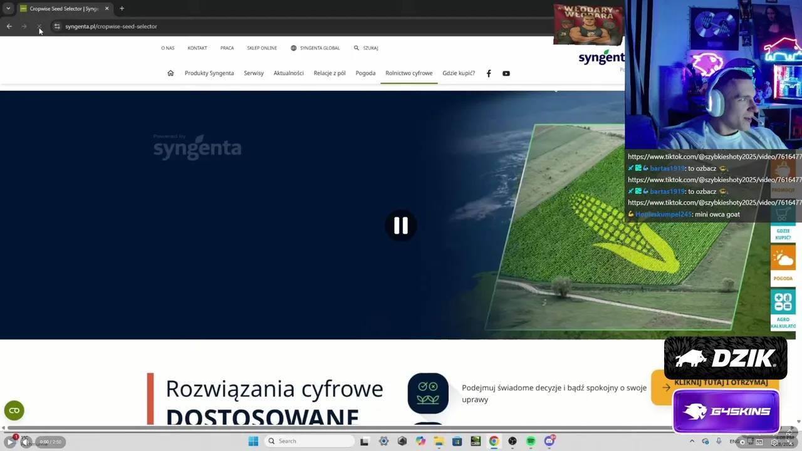Expand the system tray hidden icons chevron

coord(692,442)
